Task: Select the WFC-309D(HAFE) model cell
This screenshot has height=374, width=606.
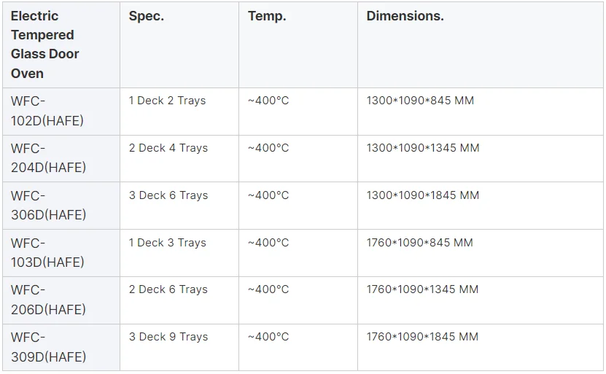Action: (48, 347)
